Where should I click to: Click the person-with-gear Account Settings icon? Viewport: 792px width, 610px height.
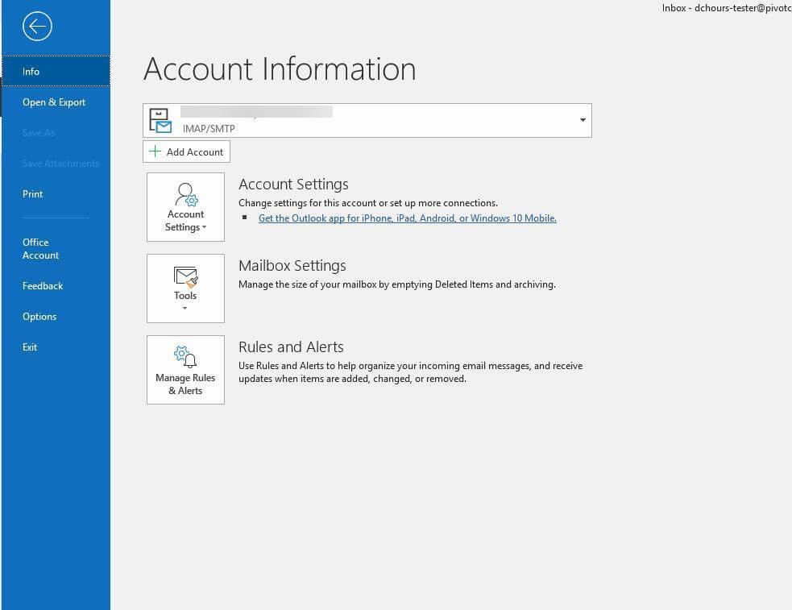pos(186,194)
